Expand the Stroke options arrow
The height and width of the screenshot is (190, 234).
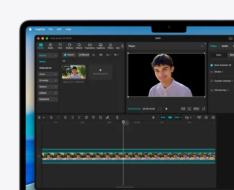coord(223,72)
